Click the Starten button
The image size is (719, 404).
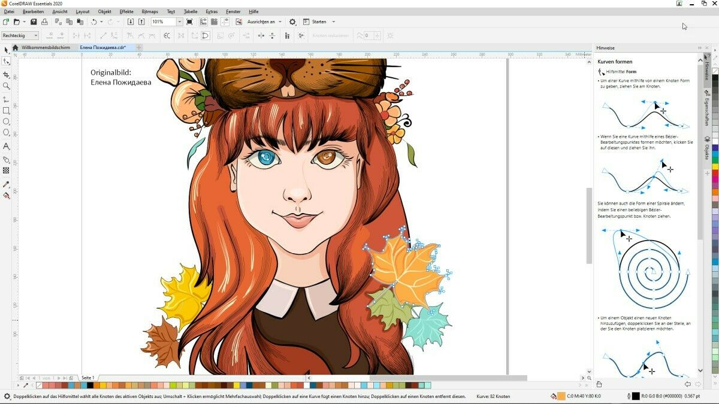point(319,22)
